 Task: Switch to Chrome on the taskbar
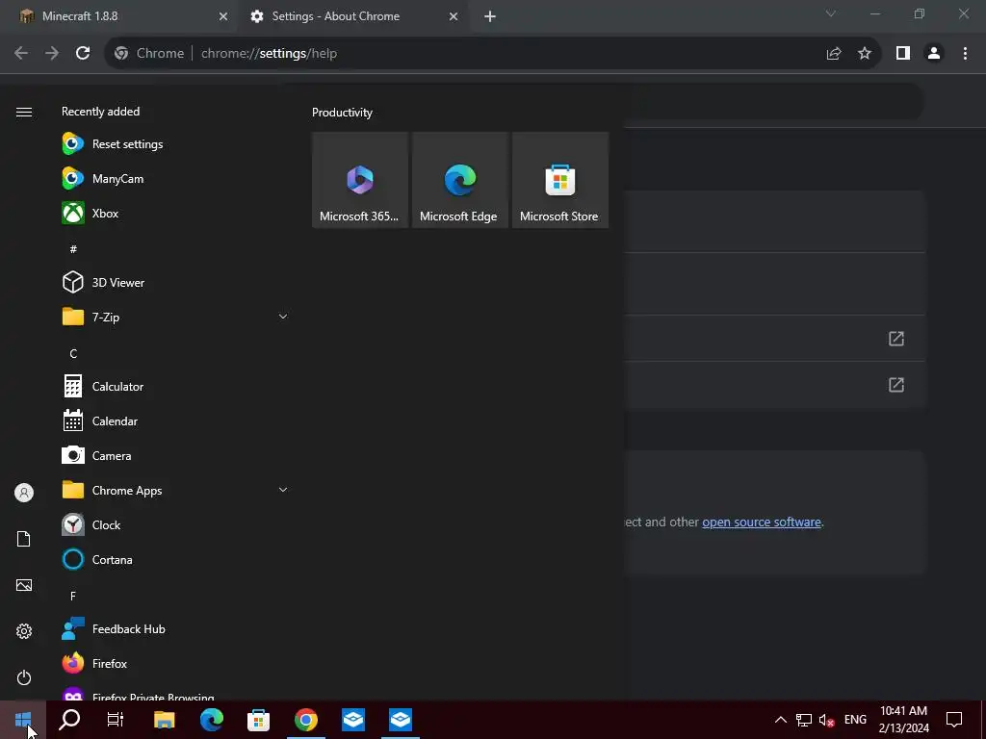pyautogui.click(x=305, y=720)
